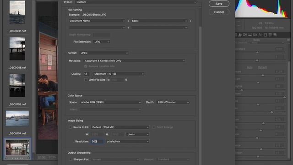293x165 pixels.
Task: Open the Basic panel flyout menu icon
Action: [x=288, y=40]
